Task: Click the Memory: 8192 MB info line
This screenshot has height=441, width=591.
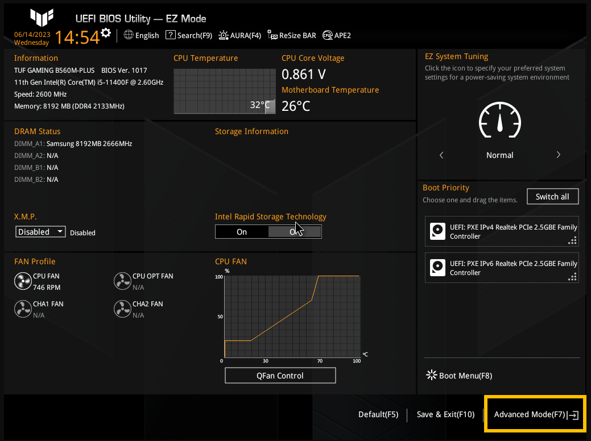Action: pos(69,106)
